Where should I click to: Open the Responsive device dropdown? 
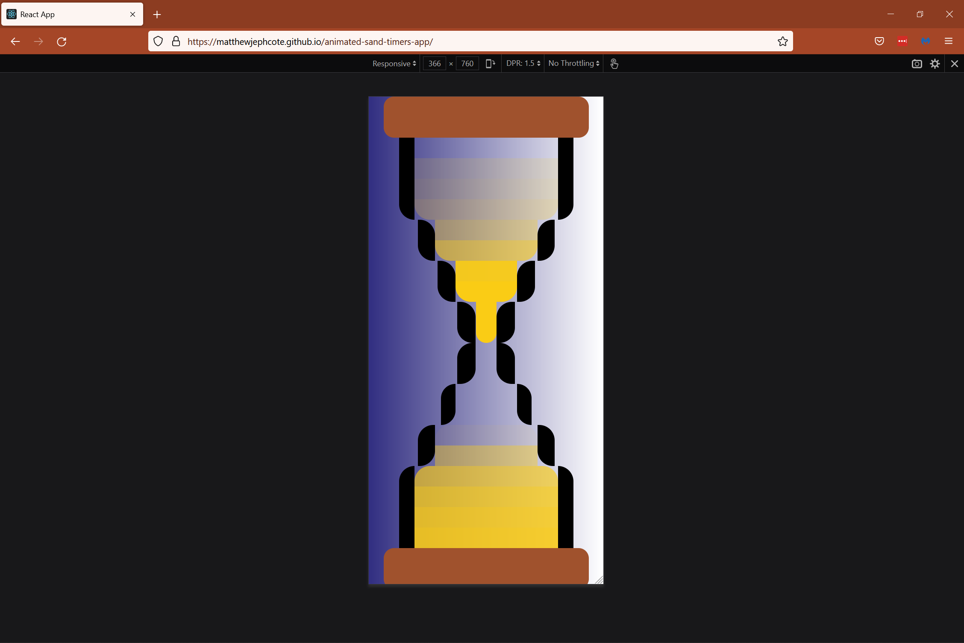393,63
